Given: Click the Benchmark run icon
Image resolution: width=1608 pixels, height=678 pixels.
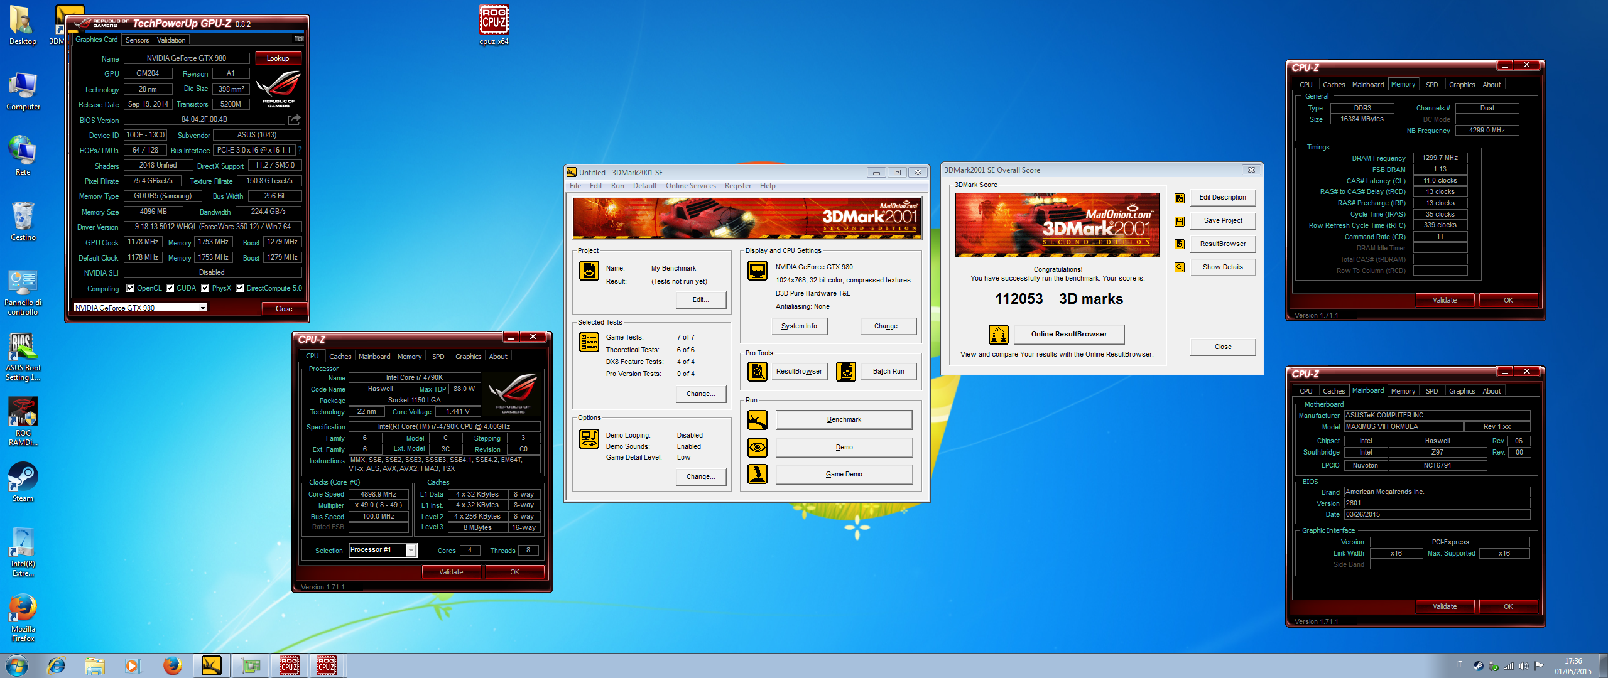Looking at the screenshot, I should pyautogui.click(x=758, y=420).
